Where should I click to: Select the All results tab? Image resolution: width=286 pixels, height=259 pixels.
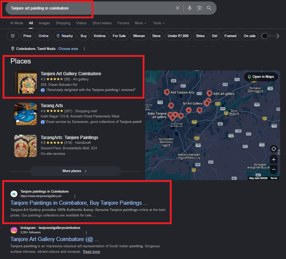click(31, 23)
